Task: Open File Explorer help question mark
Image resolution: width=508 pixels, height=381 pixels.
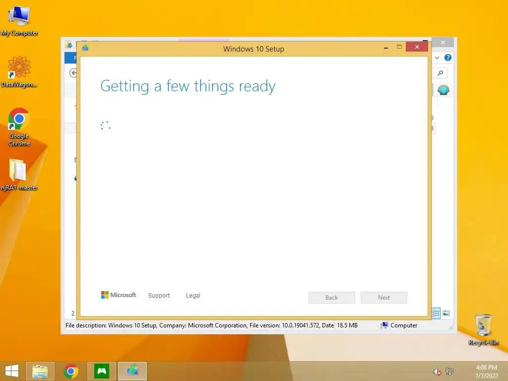Action: [448, 58]
